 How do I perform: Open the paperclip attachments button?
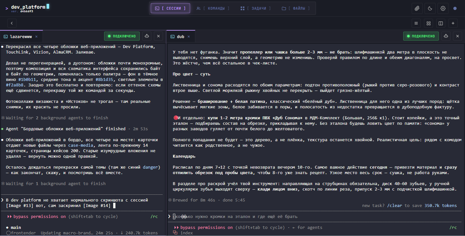click(417, 8)
